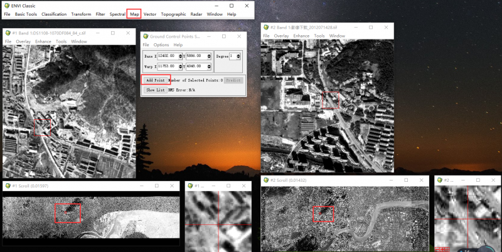502x252 pixels.
Task: Open the Map menu in ENVI Classic
Action: coord(134,14)
